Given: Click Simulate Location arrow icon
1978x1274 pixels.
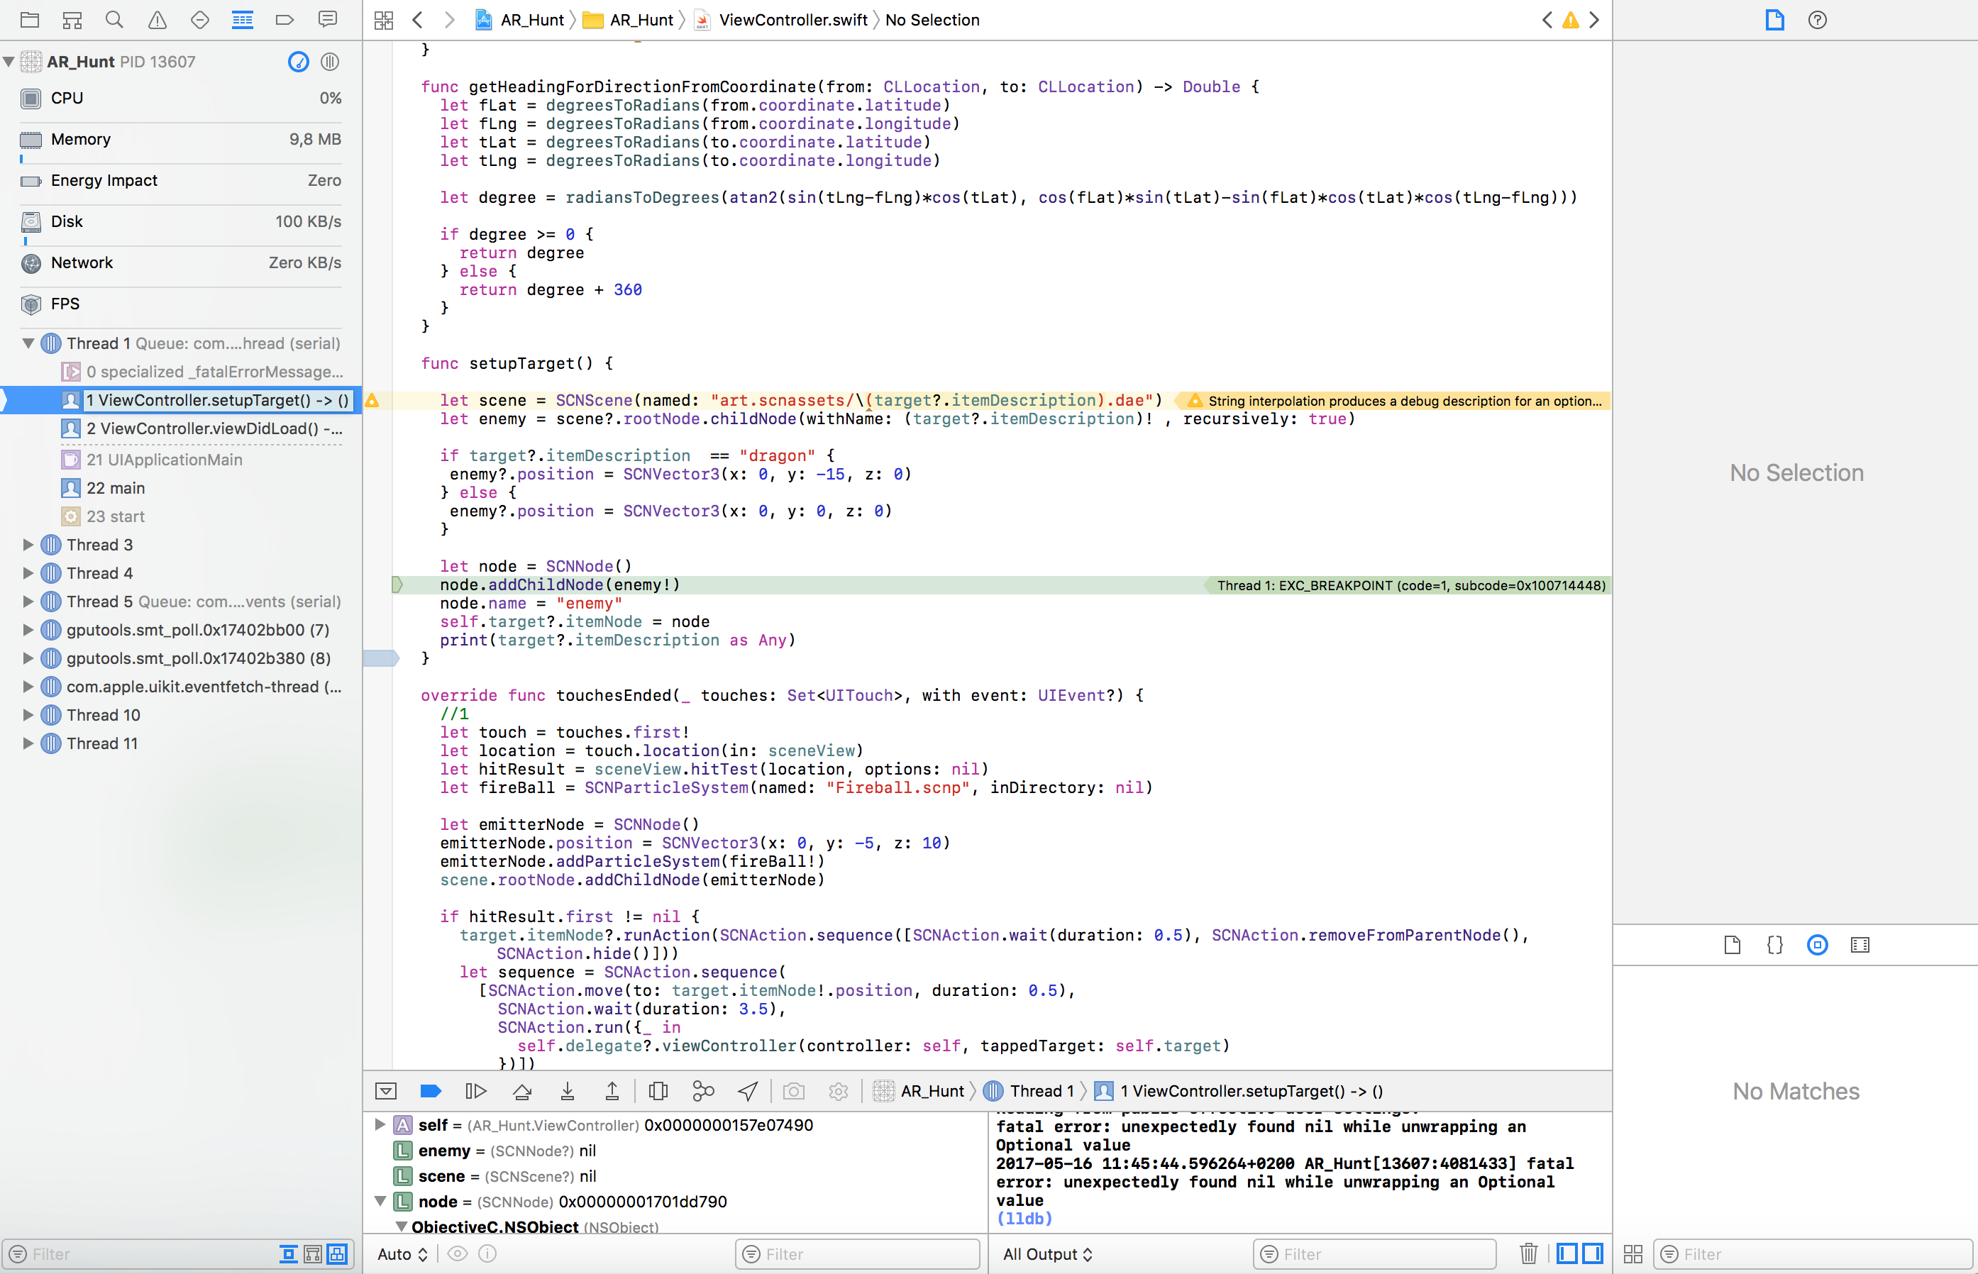Looking at the screenshot, I should 748,1091.
